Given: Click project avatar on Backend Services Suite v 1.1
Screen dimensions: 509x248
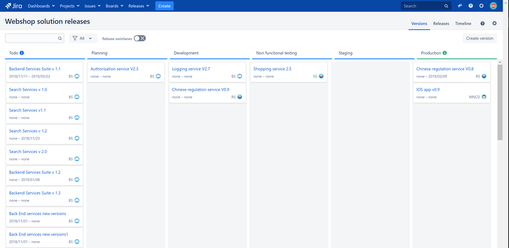Looking at the screenshot, I should [77, 76].
